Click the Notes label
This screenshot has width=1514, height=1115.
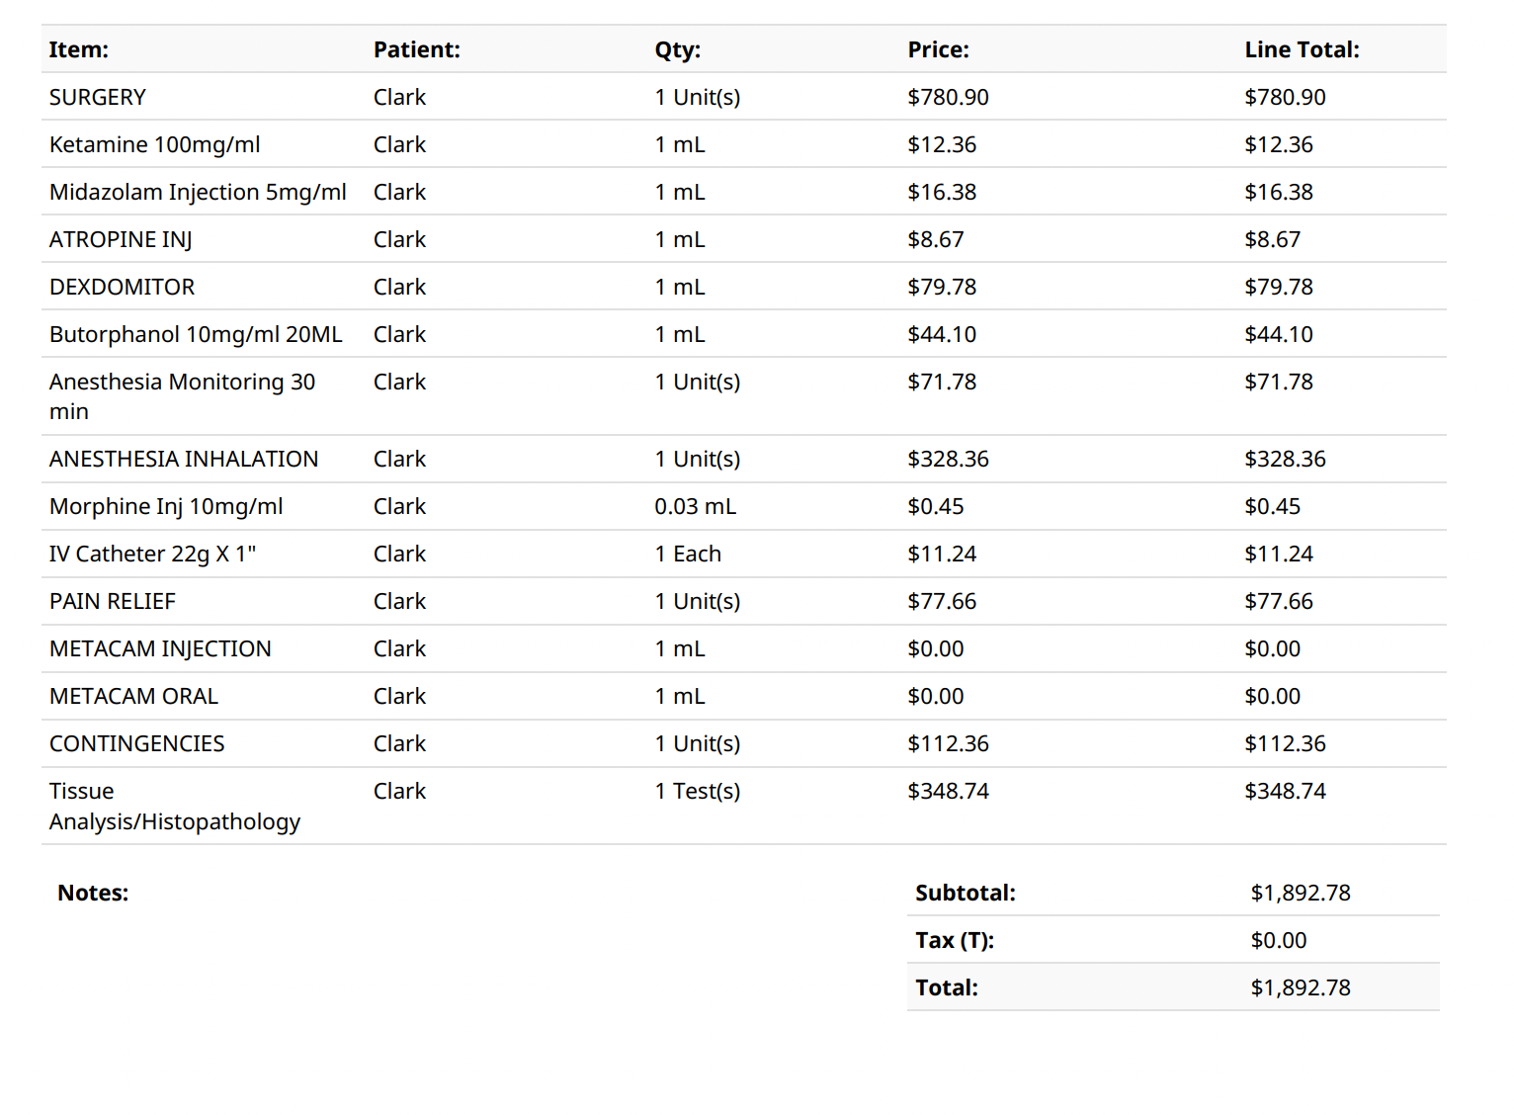(93, 893)
